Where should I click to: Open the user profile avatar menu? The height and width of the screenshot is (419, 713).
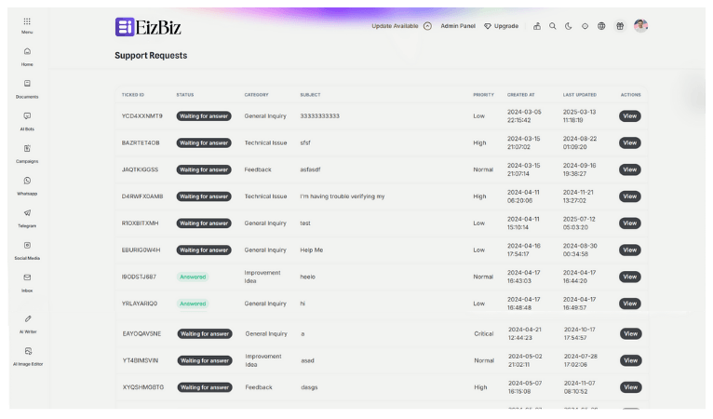[640, 26]
